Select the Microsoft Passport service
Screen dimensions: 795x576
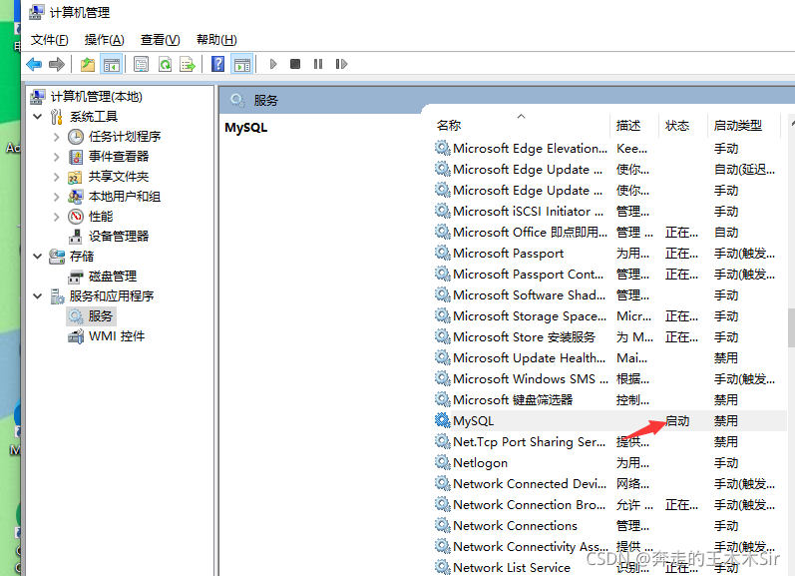609,254
